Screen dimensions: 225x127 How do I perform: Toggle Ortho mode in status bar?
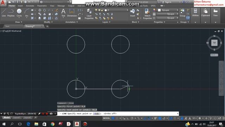coord(128,118)
